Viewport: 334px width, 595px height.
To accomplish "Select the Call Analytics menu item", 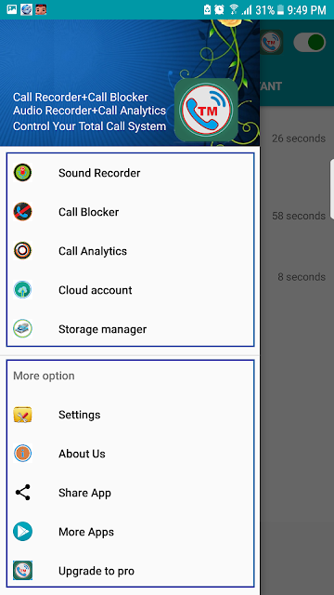I will click(130, 251).
